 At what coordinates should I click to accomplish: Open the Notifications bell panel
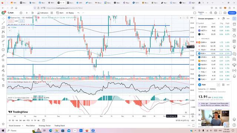click(234, 76)
